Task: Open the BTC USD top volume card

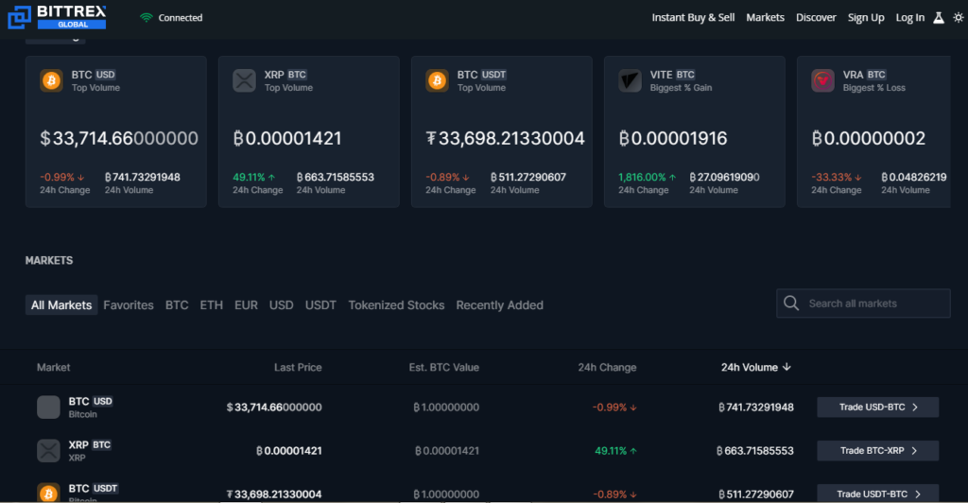Action: pyautogui.click(x=116, y=131)
